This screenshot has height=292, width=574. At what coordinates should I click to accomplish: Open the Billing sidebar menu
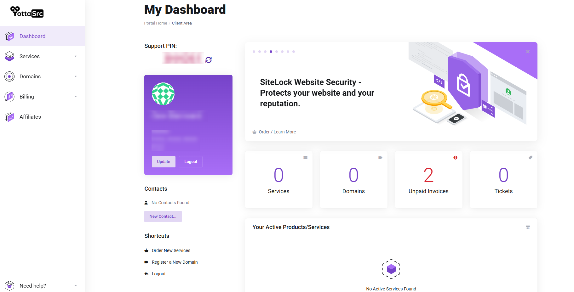[43, 97]
